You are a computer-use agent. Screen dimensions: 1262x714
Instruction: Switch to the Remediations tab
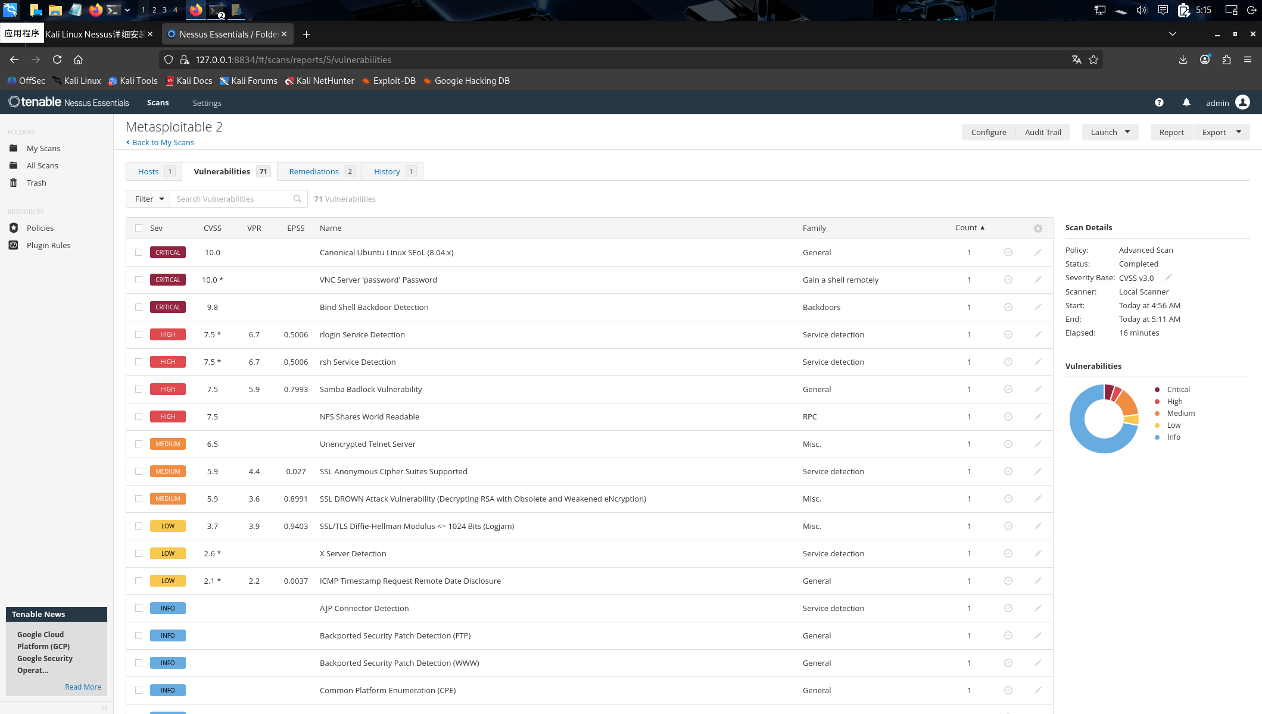314,171
